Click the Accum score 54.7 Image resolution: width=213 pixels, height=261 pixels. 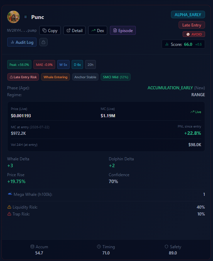tap(39, 253)
